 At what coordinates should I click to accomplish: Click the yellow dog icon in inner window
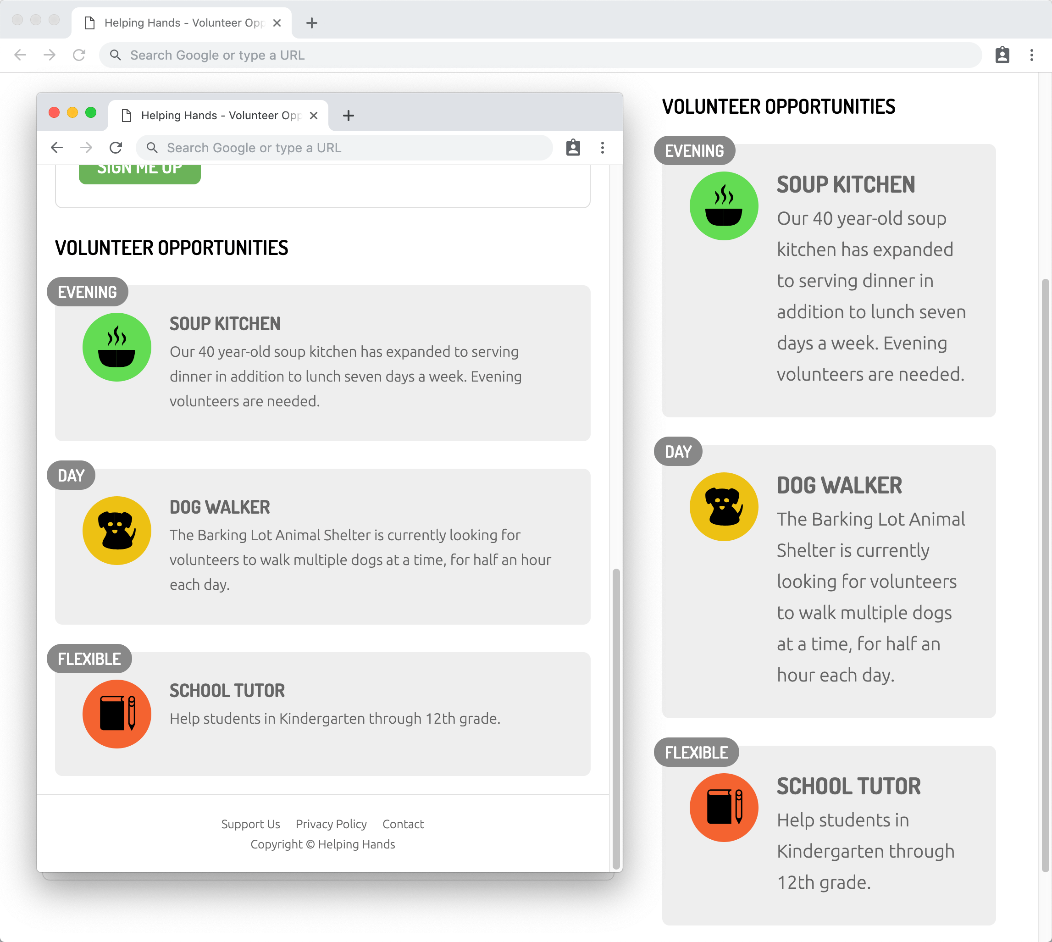(x=117, y=531)
